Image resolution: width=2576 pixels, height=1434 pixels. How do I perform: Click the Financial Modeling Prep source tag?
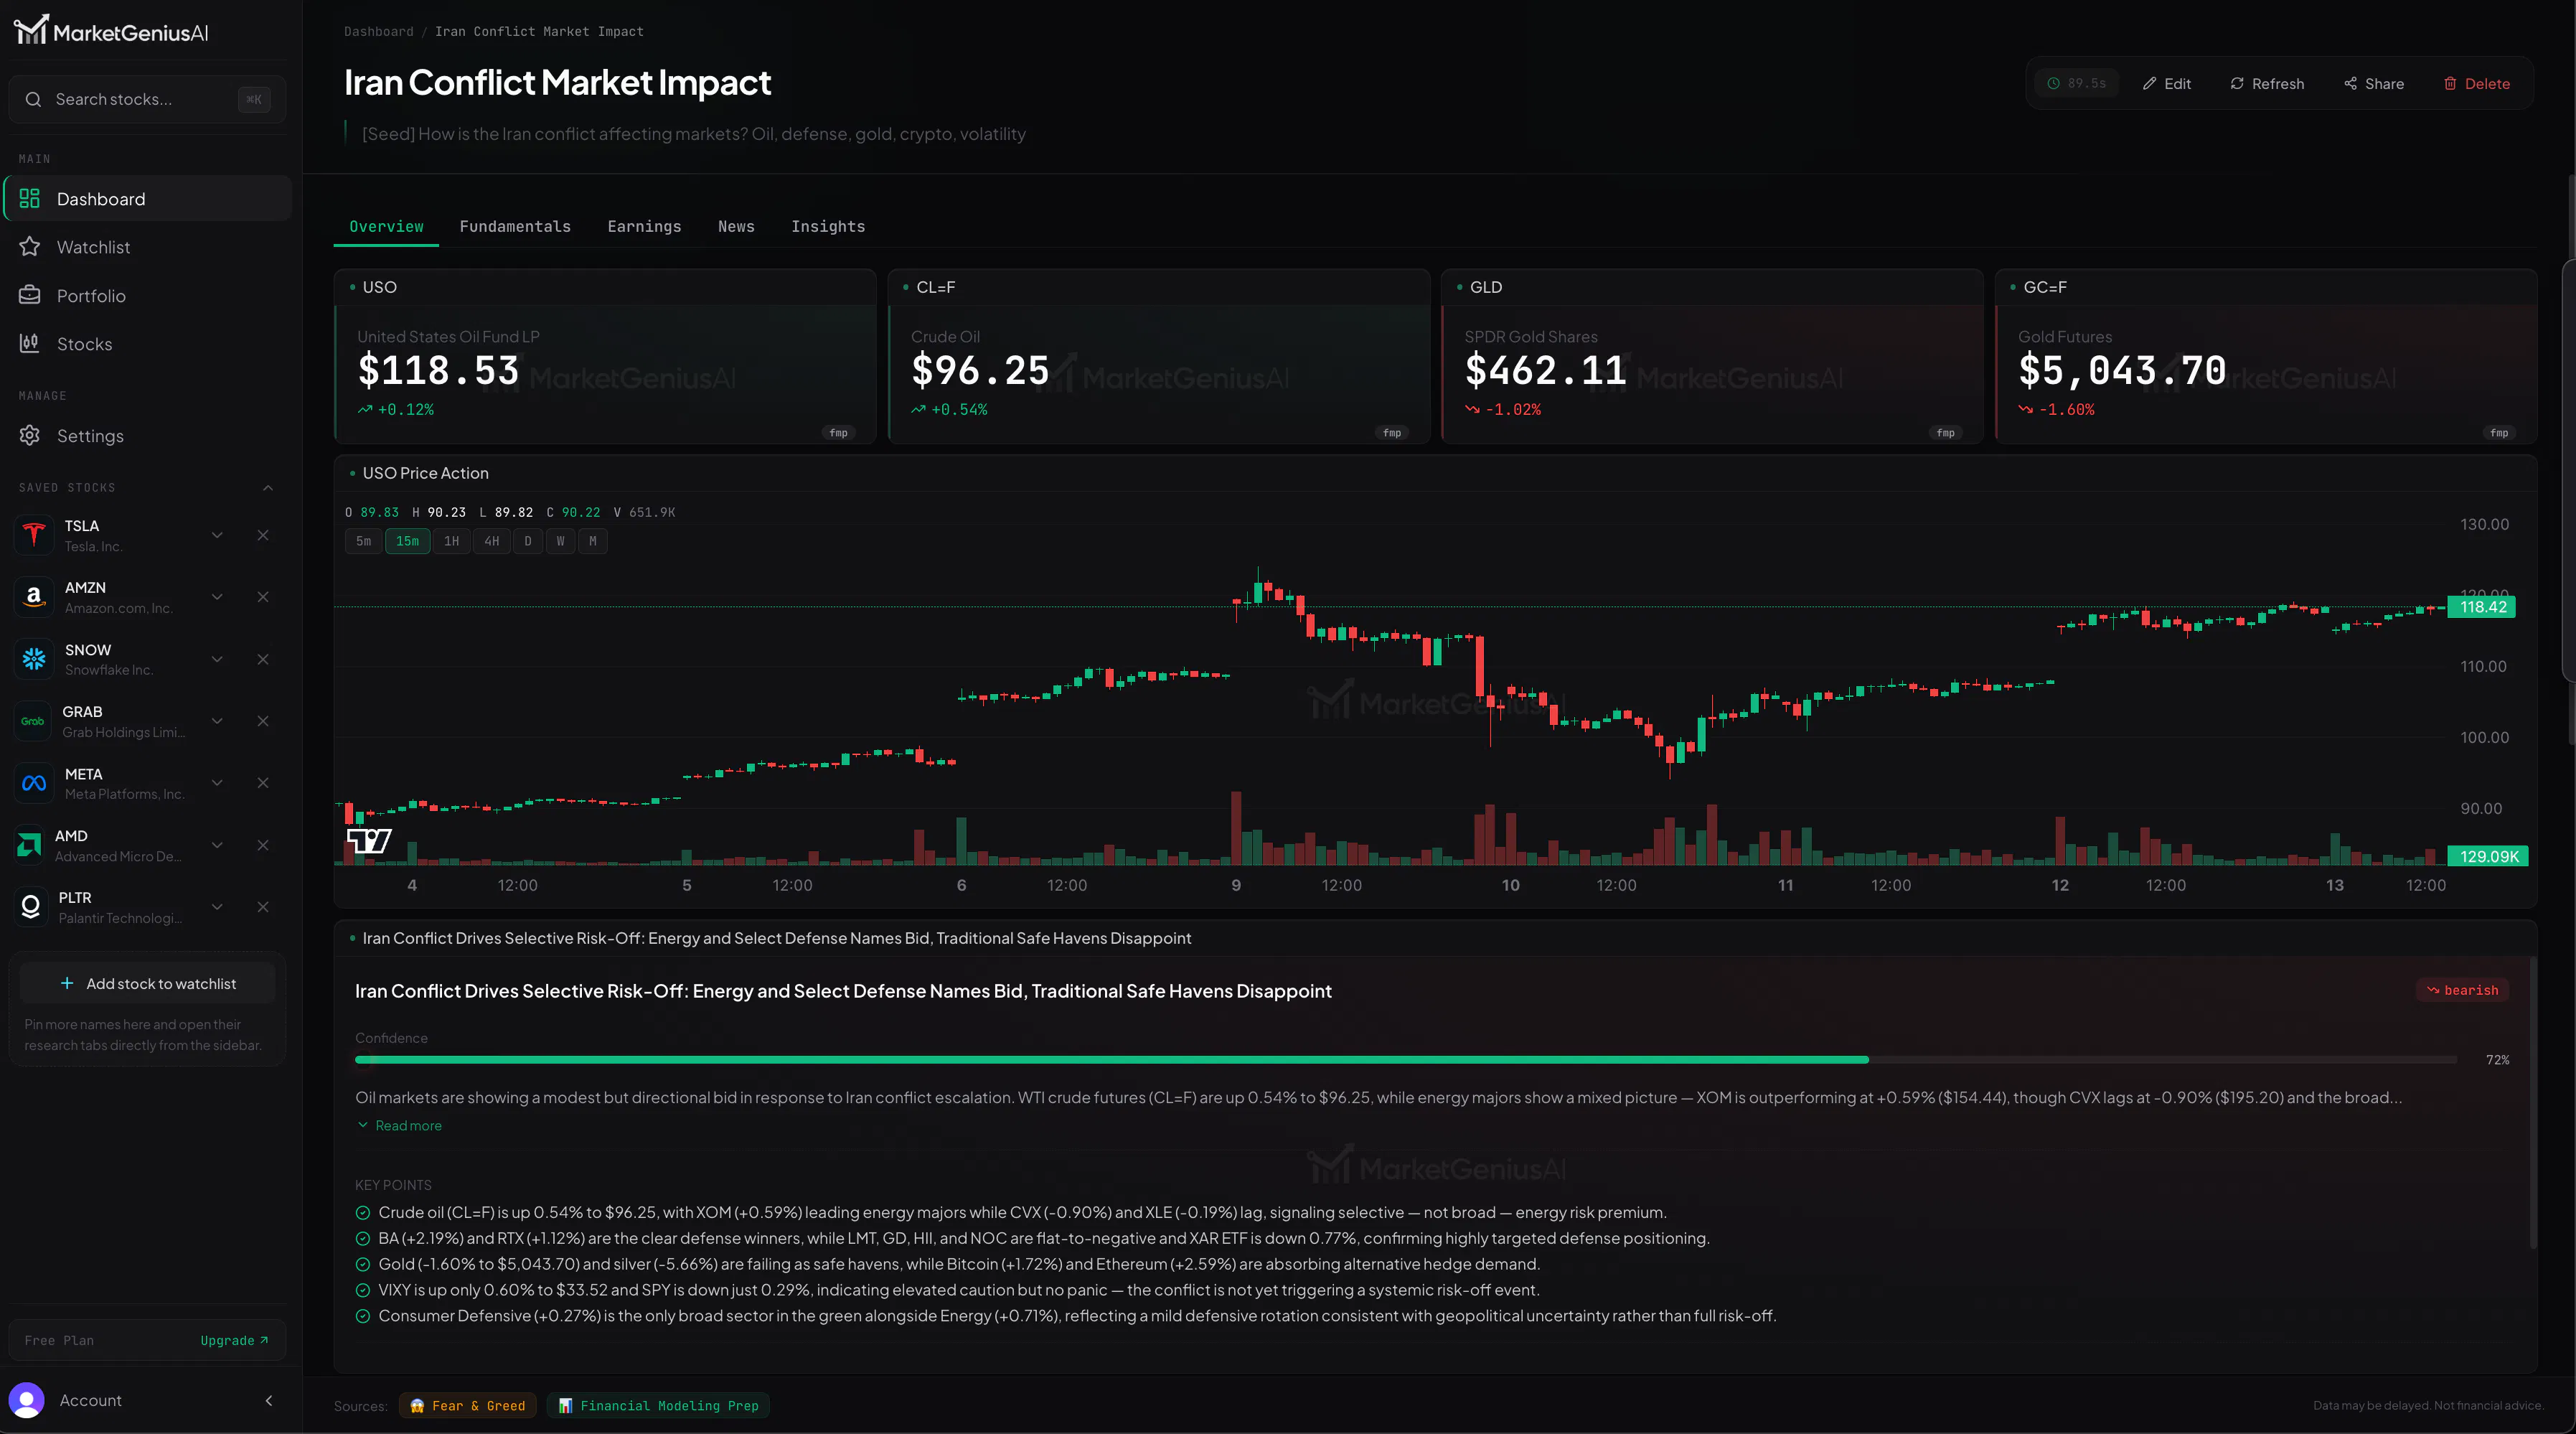point(658,1405)
